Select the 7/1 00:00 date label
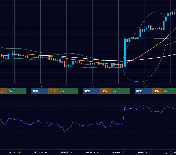 170,152
